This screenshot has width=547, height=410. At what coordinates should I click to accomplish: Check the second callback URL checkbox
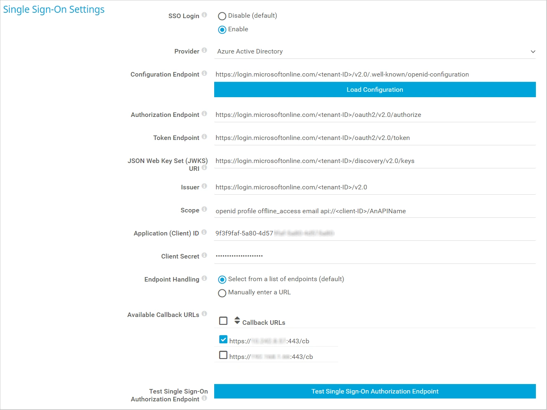point(223,355)
